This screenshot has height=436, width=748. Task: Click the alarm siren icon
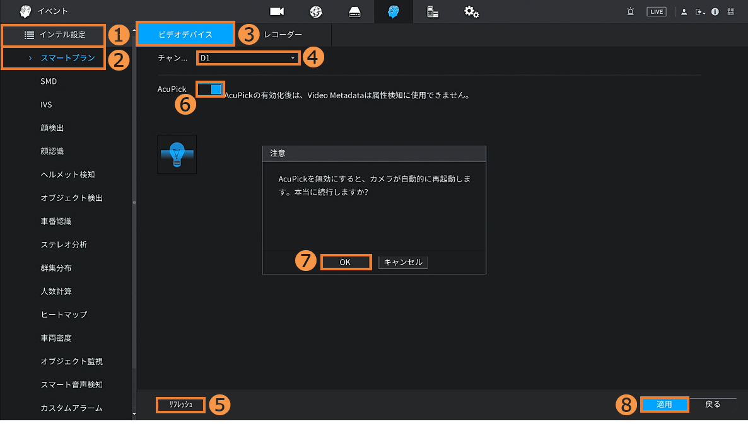(x=630, y=11)
